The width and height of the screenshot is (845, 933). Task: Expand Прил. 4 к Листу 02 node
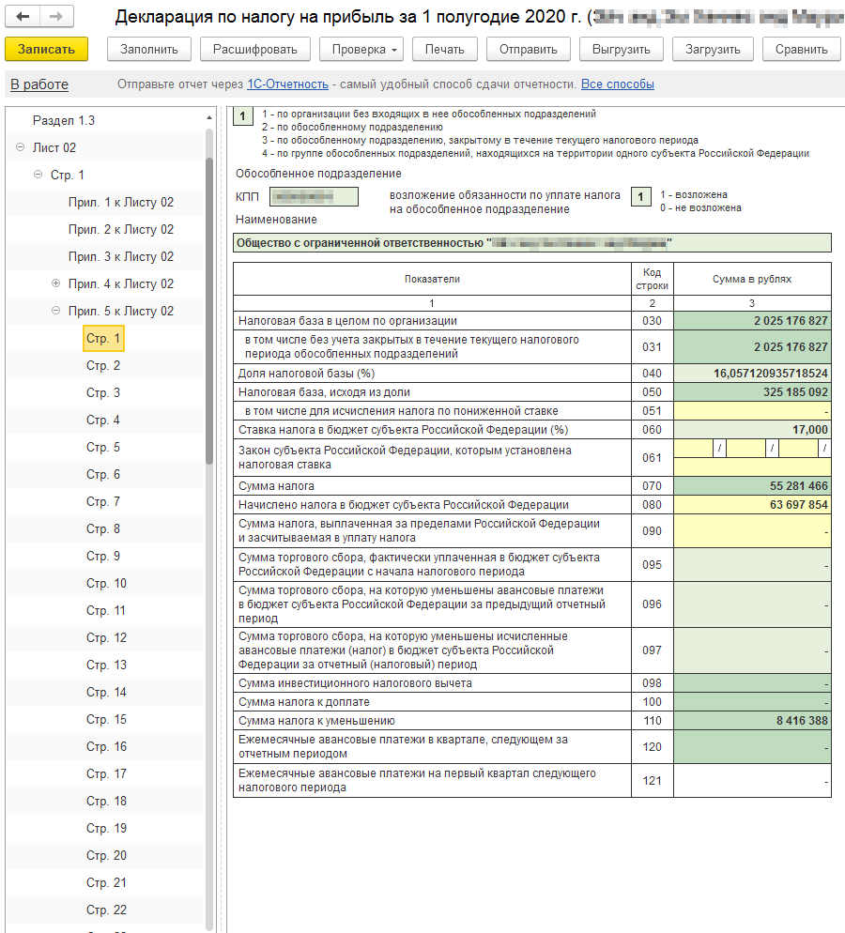click(x=55, y=283)
